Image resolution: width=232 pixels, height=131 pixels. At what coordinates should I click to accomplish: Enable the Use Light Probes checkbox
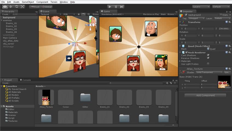click(208, 64)
